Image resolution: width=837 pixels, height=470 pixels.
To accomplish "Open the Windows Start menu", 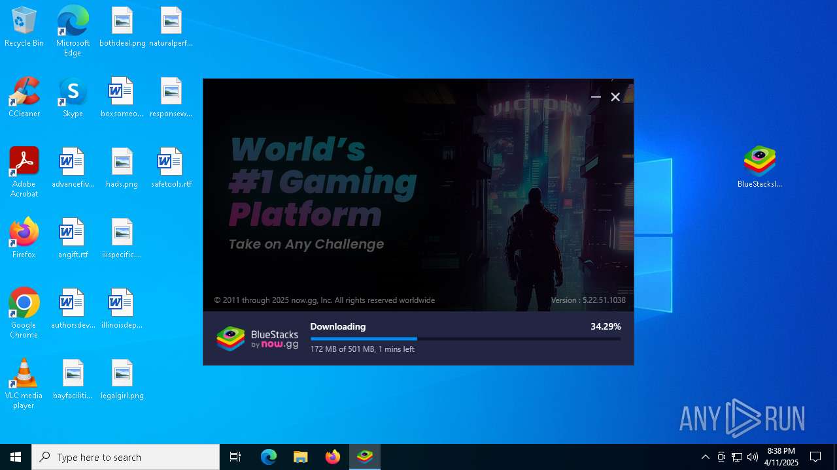I will (x=16, y=457).
